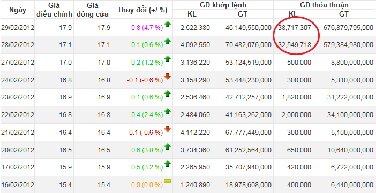The width and height of the screenshot is (376, 193).
Task: Click the 'Giá đóng cửa' column header
Action: point(93,10)
